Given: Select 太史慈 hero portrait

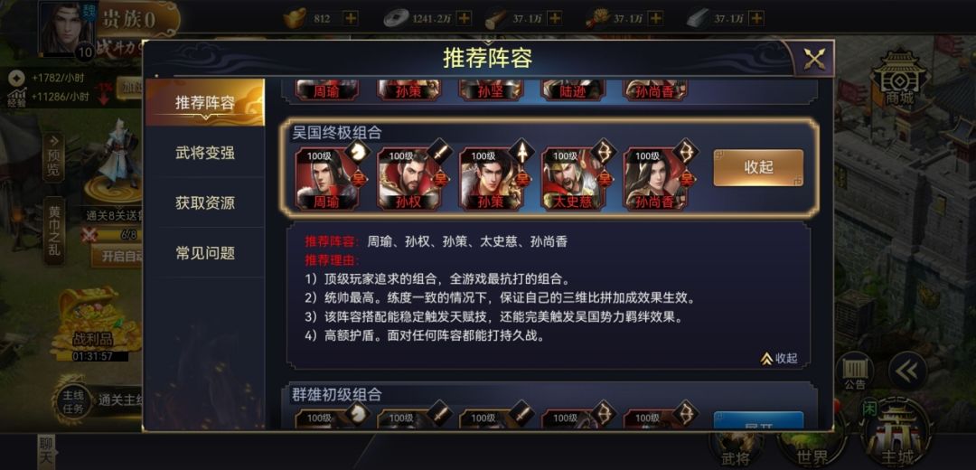Looking at the screenshot, I should click(x=573, y=179).
